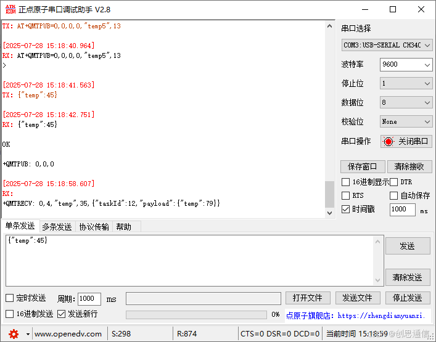Close the serial assistant window
The height and width of the screenshot is (342, 436).
(x=421, y=9)
